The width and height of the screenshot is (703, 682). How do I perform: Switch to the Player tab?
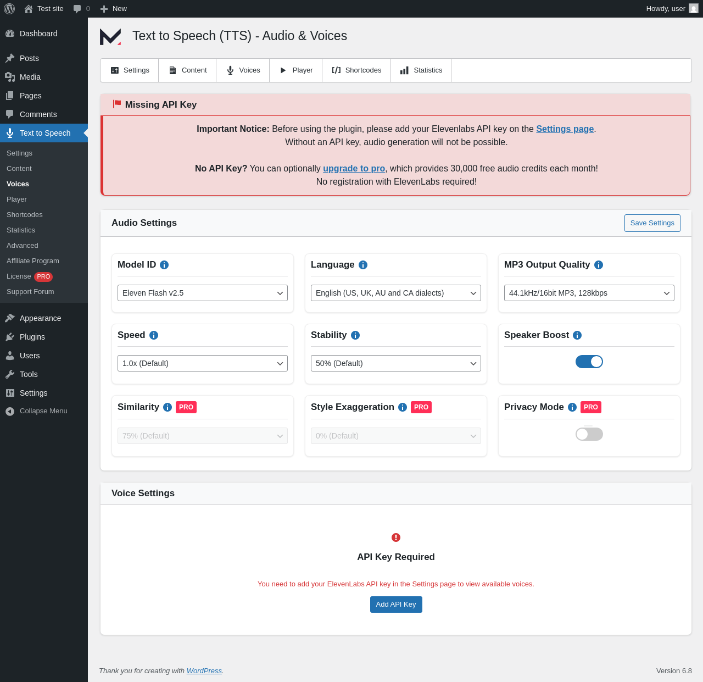296,70
